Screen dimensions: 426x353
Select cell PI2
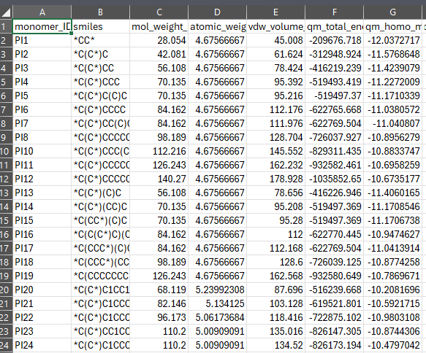coord(42,54)
